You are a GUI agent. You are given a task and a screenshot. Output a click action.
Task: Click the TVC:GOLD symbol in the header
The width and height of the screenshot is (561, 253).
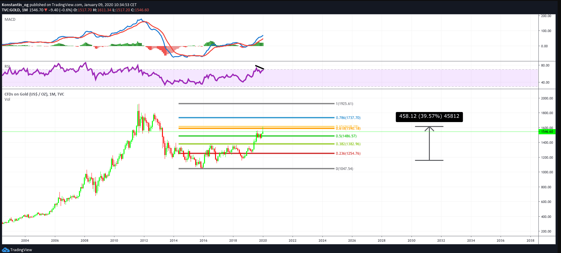(x=11, y=10)
